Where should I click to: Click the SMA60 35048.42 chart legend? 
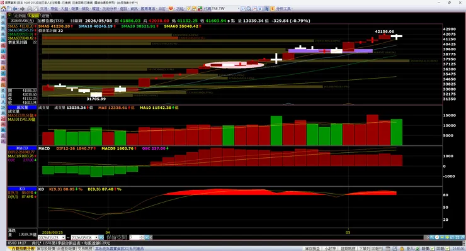[x=183, y=26]
